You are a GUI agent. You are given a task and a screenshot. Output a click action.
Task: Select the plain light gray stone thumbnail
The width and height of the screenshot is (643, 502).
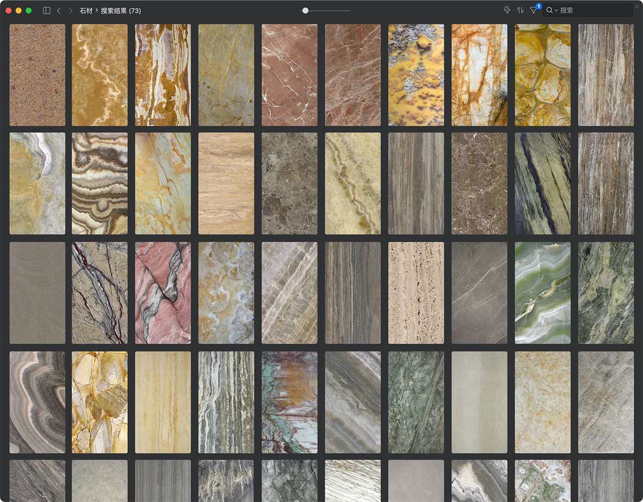point(479,402)
